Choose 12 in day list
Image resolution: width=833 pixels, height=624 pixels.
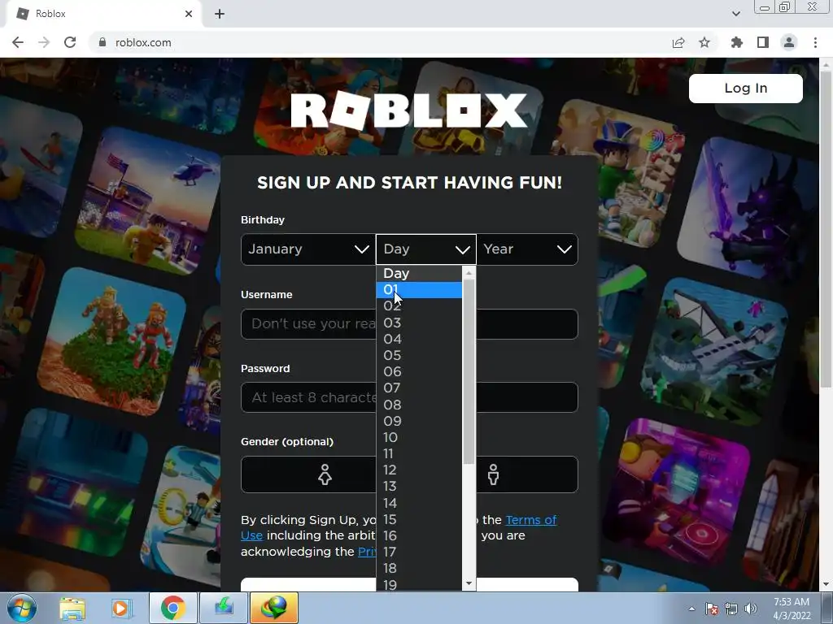point(419,470)
